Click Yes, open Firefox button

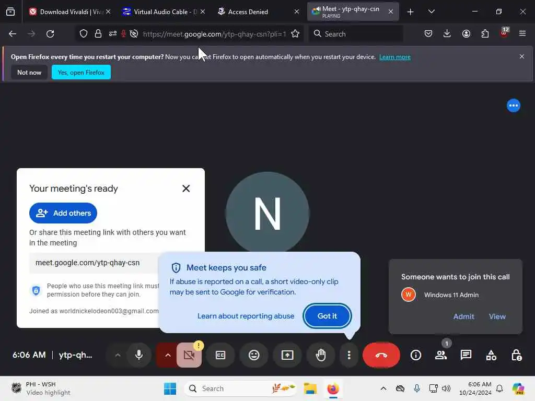click(x=81, y=72)
